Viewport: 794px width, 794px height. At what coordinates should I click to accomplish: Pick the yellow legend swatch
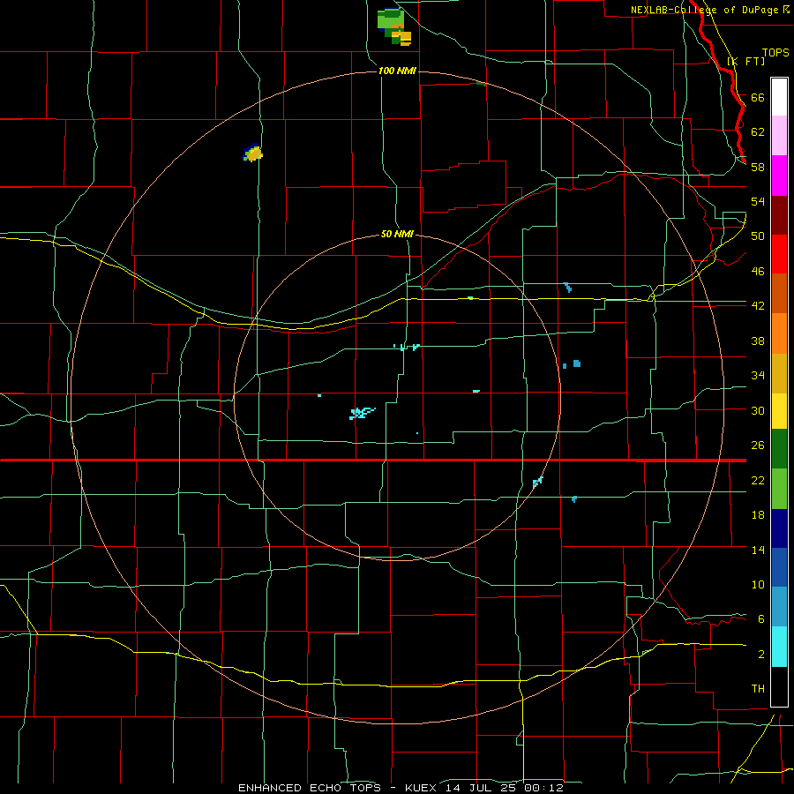[779, 411]
